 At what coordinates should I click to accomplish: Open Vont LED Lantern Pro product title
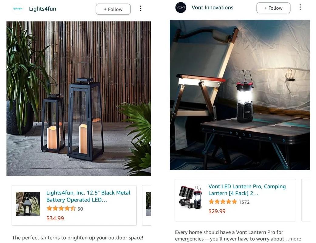click(247, 190)
